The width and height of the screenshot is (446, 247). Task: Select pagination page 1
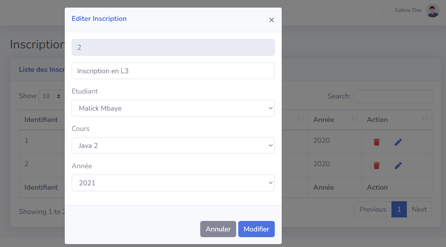click(x=399, y=209)
